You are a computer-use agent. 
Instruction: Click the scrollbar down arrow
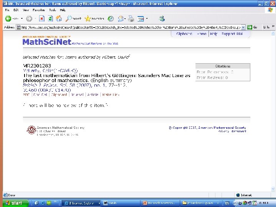tap(273, 189)
